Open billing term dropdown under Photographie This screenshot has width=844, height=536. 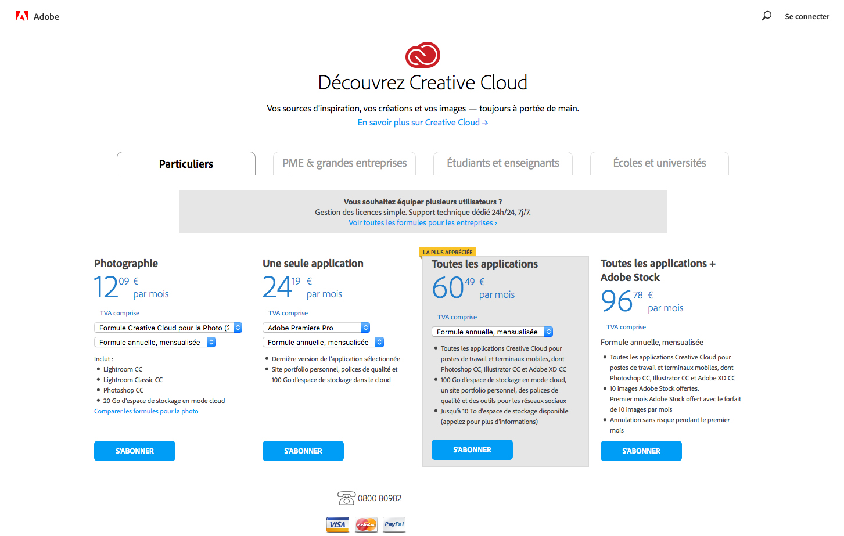coord(155,342)
